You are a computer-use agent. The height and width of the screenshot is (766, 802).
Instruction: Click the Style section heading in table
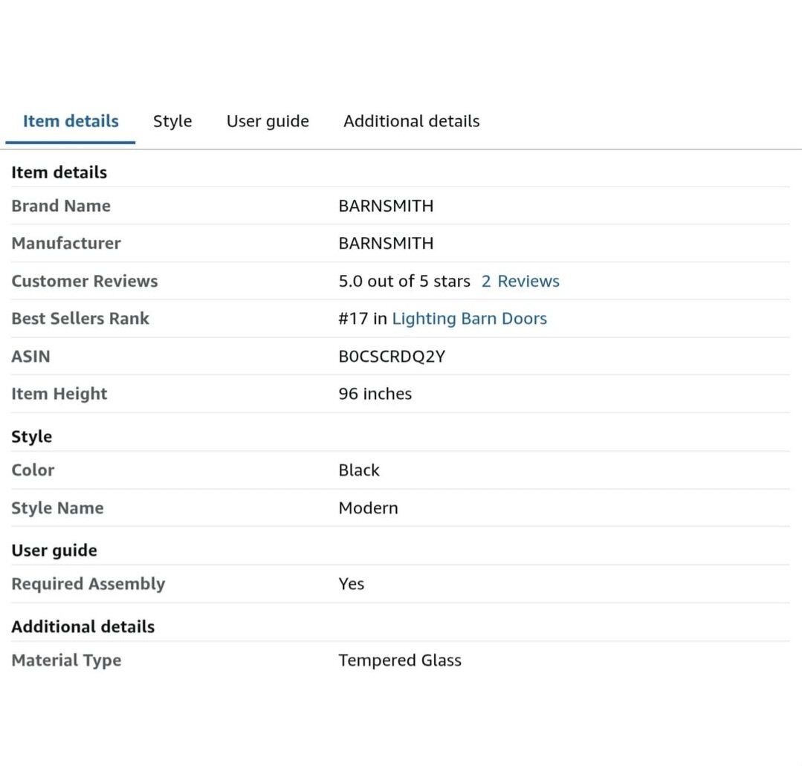(x=32, y=437)
